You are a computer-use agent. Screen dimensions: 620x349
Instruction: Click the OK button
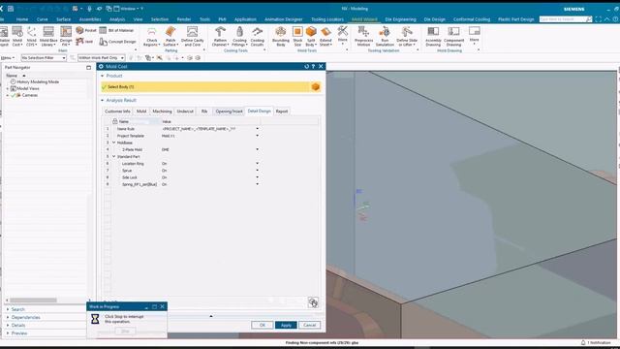(x=263, y=326)
